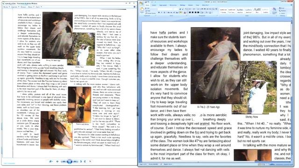
Task: Open Word help question mark icon
Action: 292,5
